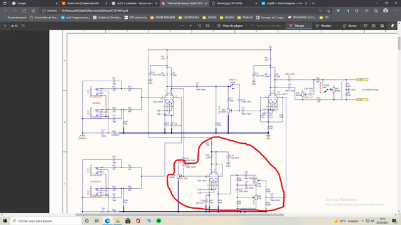401x225 pixels.
Task: Click the PDF page number field
Action: pyautogui.click(x=5, y=26)
